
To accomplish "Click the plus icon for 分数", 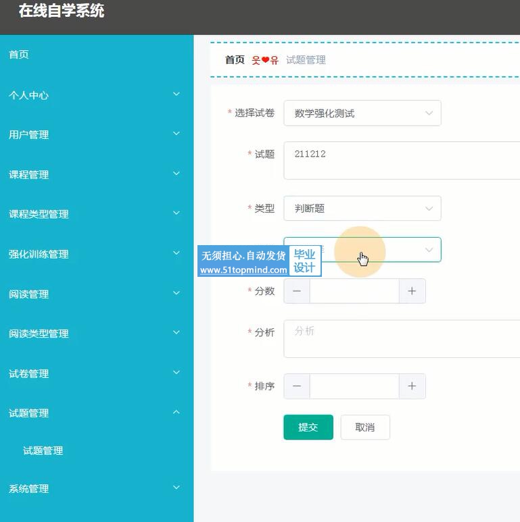I will [x=412, y=291].
